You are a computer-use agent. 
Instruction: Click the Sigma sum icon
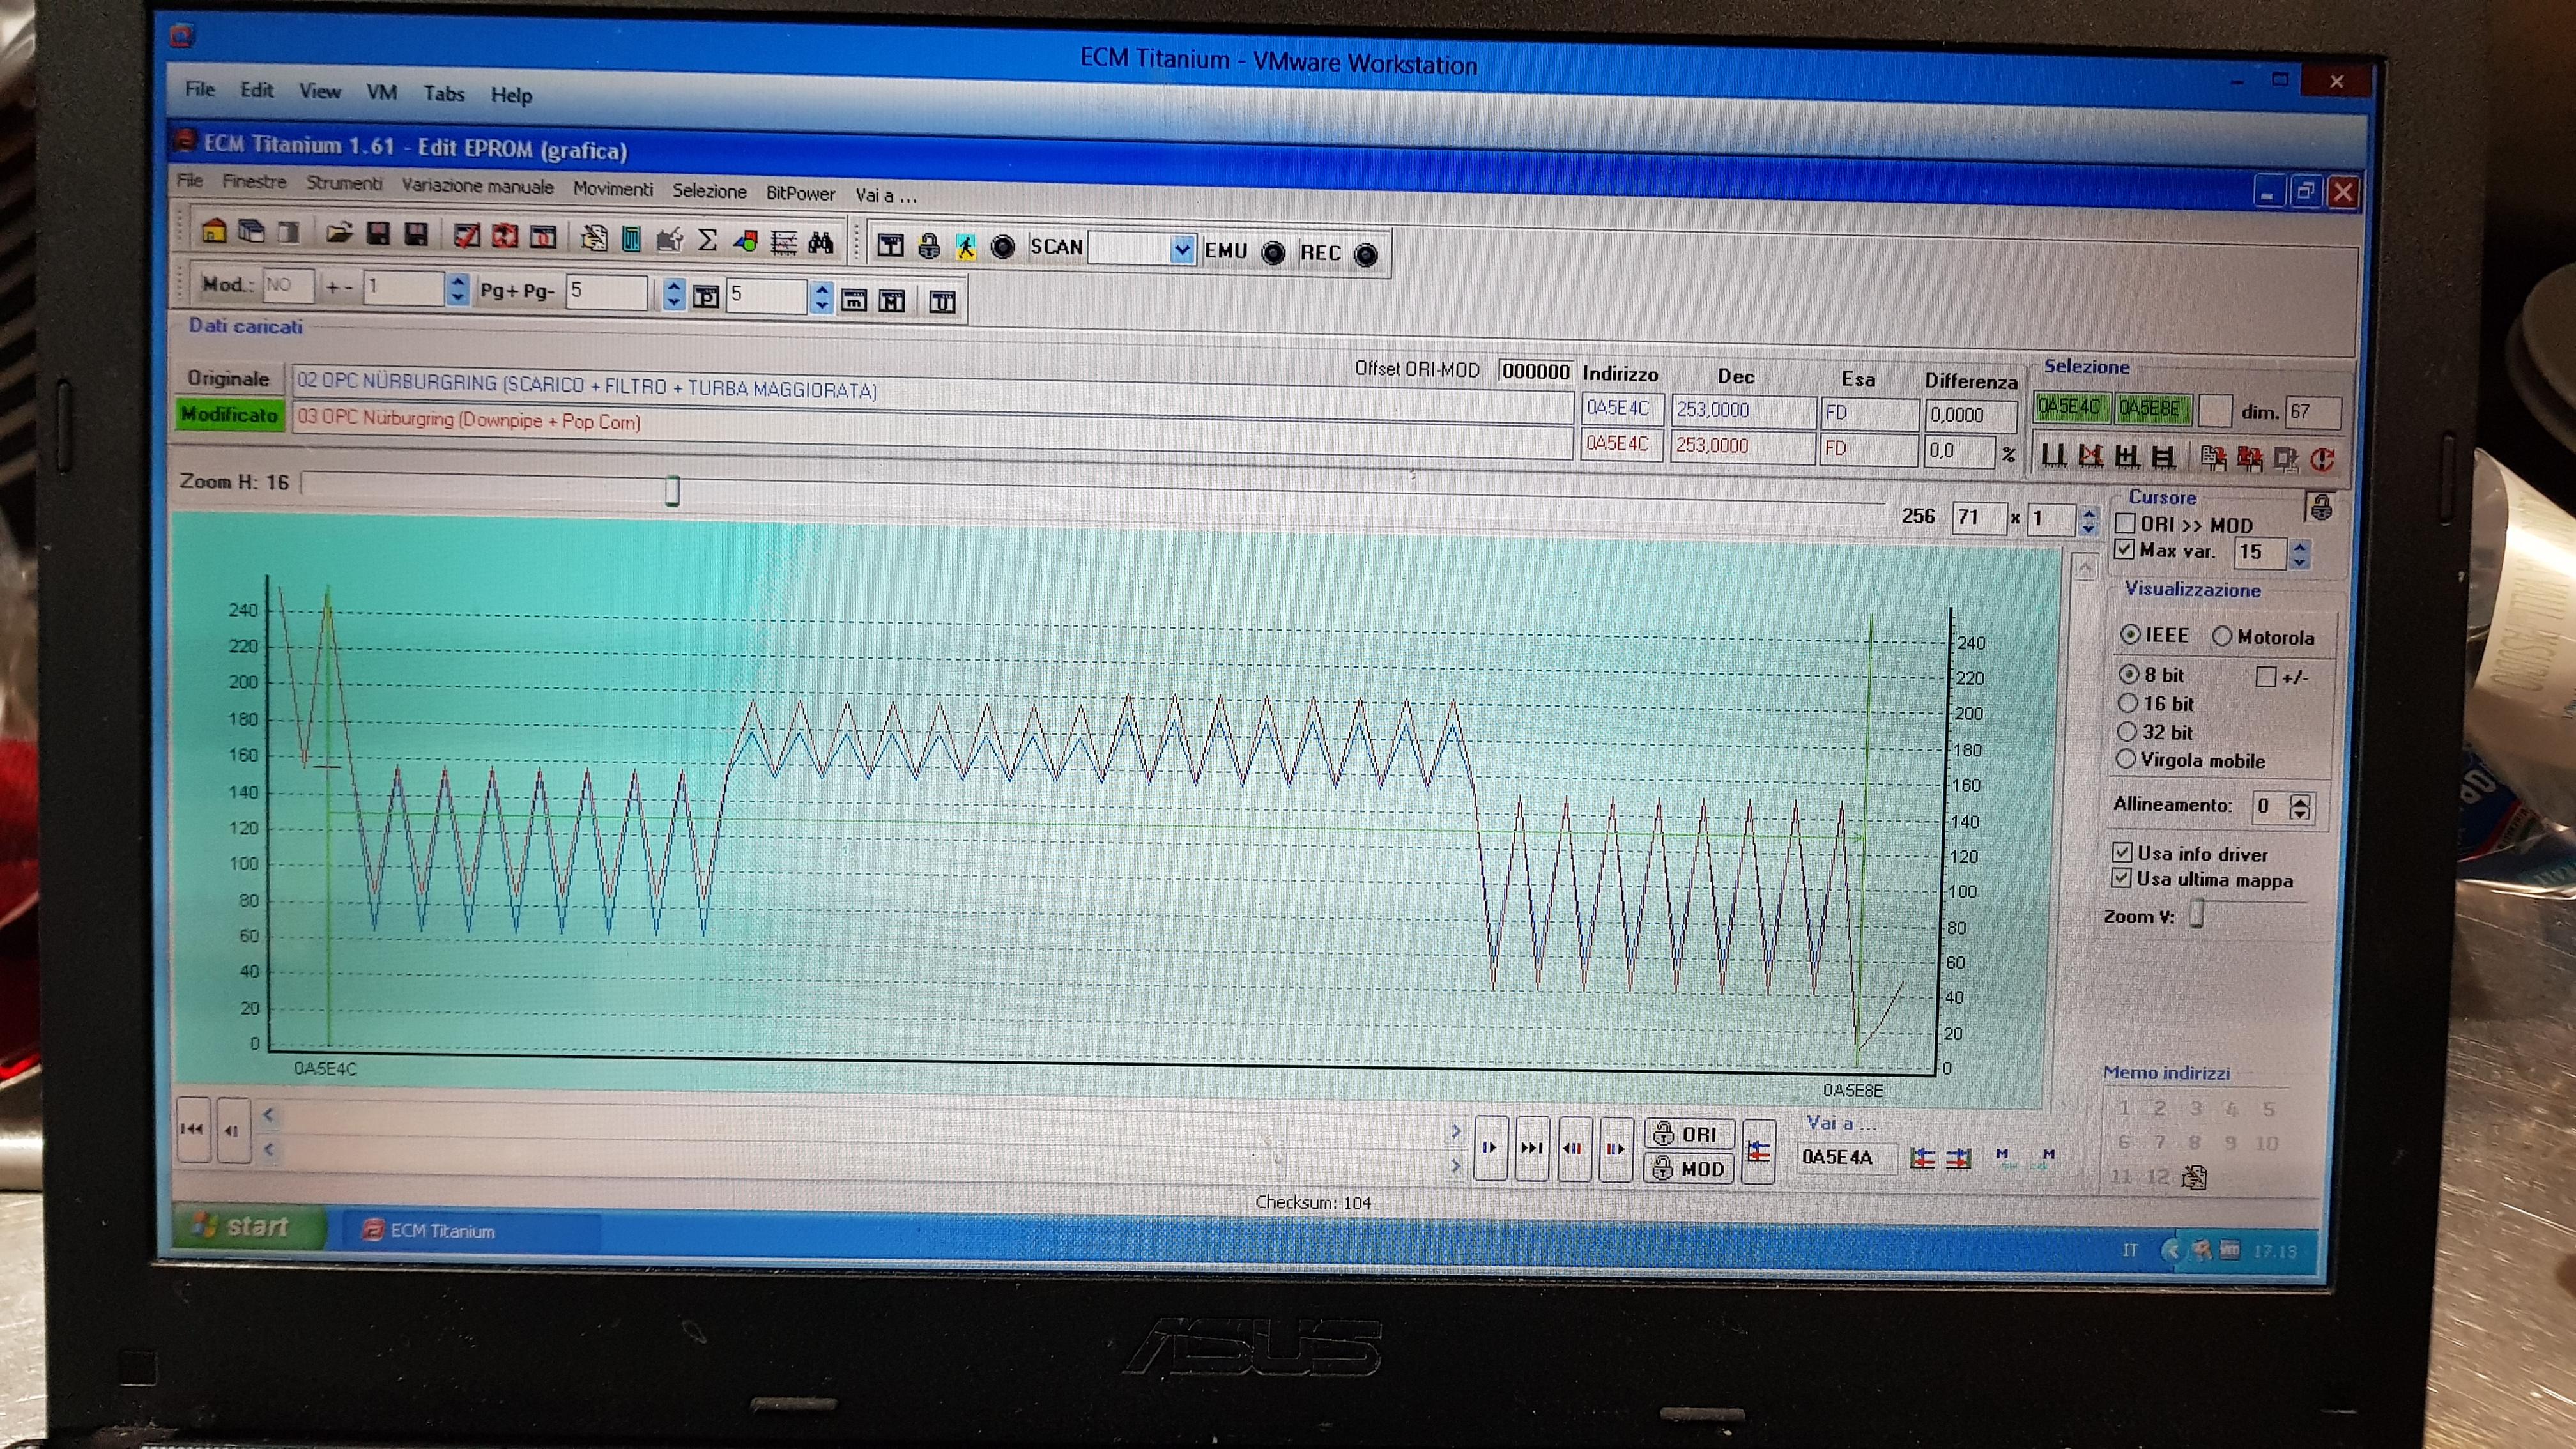[x=707, y=240]
